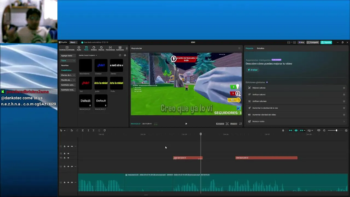Image resolution: width=350 pixels, height=197 pixels.
Task: Switch to the Detalles tab
Action: tap(261, 48)
